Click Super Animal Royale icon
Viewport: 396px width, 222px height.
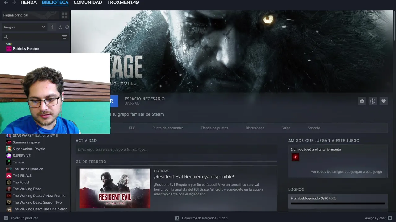[x=9, y=149]
